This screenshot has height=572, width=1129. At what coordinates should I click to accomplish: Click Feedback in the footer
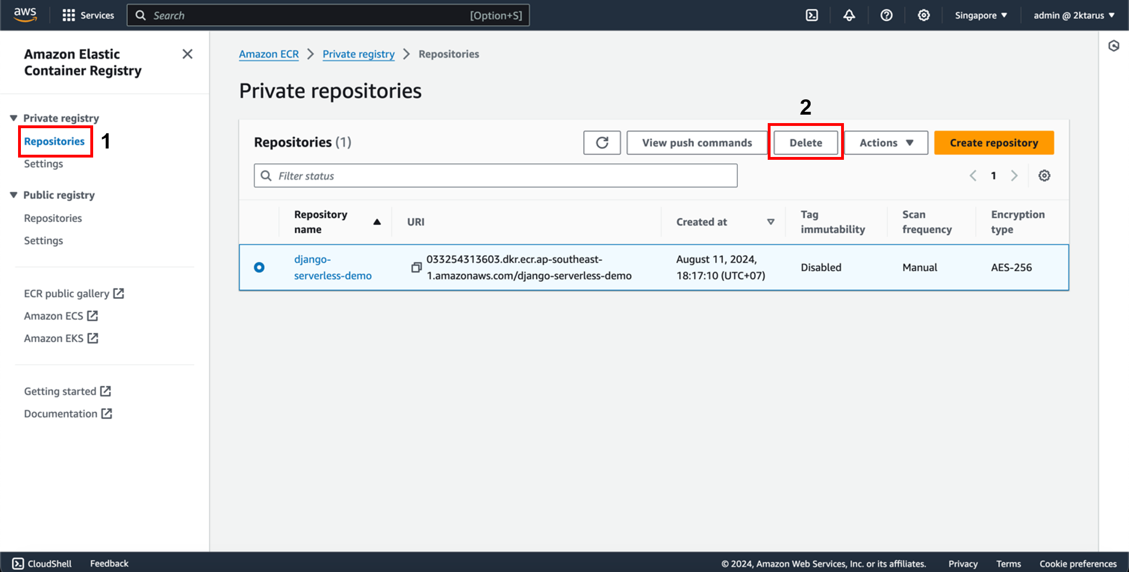pyautogui.click(x=110, y=564)
